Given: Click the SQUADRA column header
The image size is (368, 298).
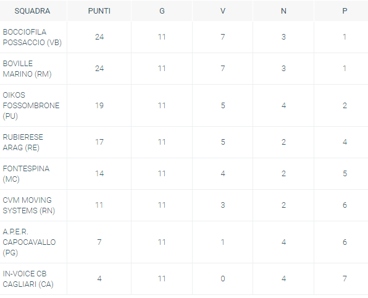Looking at the screenshot, I should pos(32,11).
